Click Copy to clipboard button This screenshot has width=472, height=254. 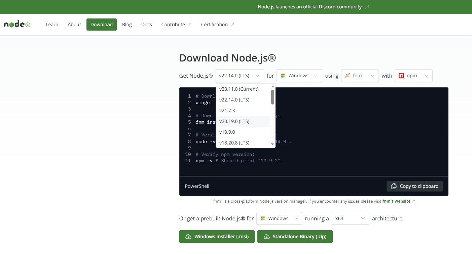point(414,186)
